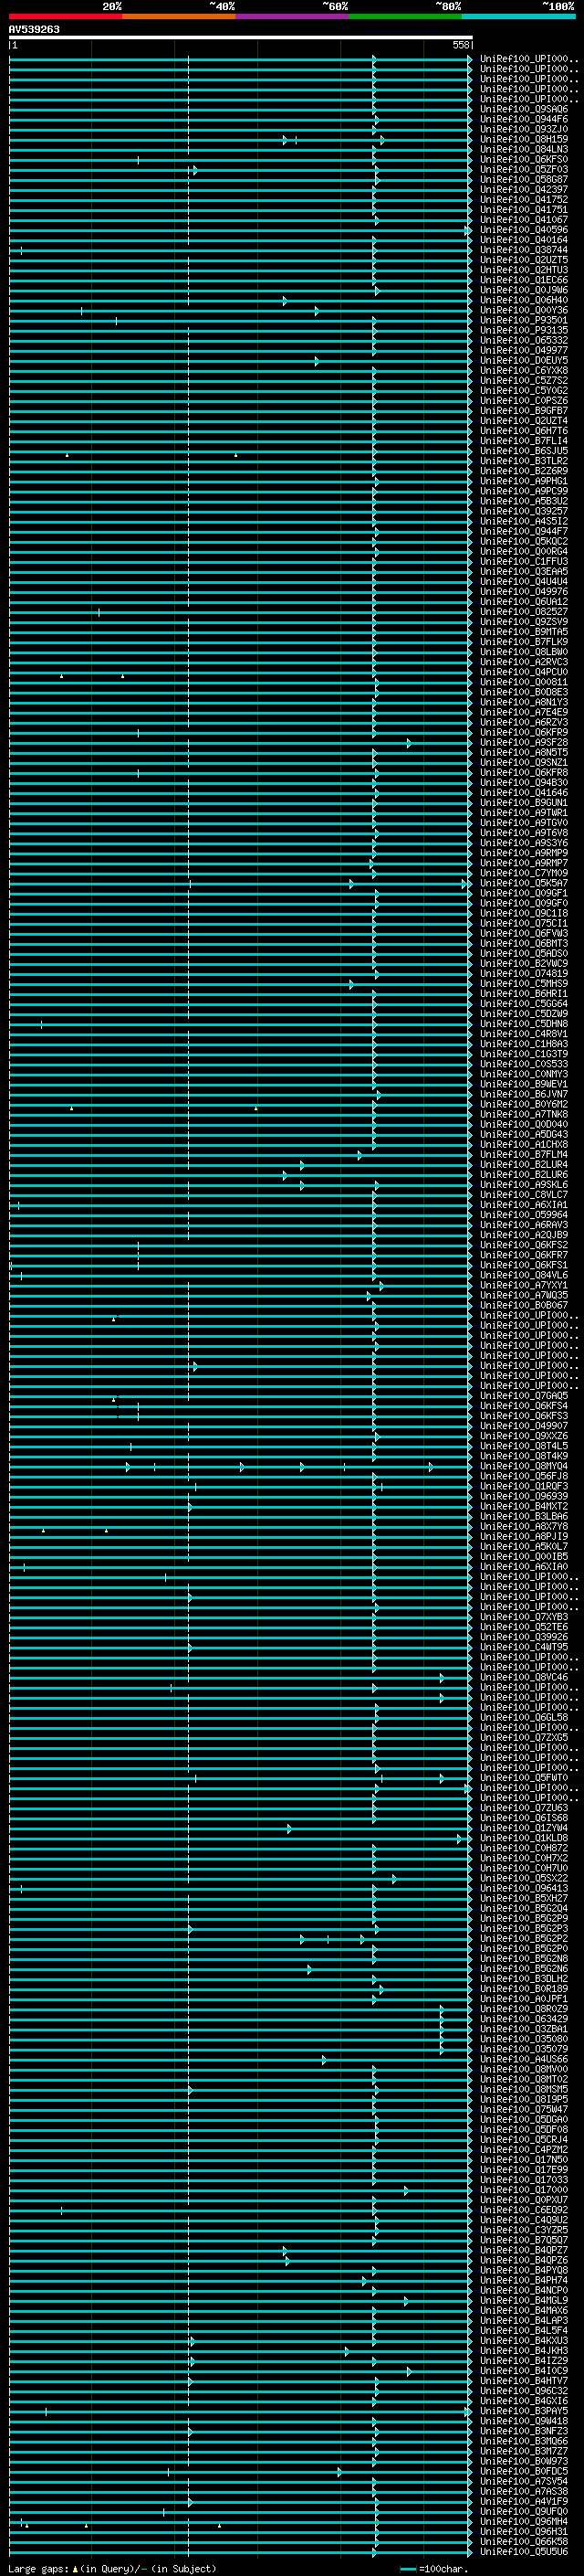Select label UniRef100_Q41067

coord(523,220)
